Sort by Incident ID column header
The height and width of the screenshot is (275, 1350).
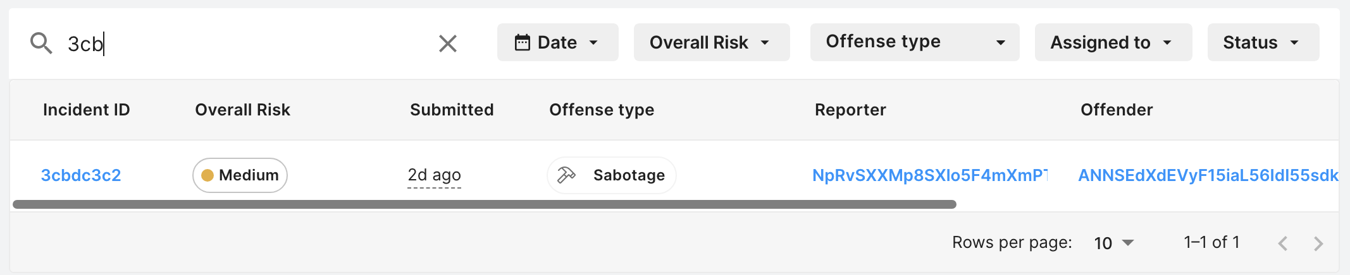coord(87,110)
